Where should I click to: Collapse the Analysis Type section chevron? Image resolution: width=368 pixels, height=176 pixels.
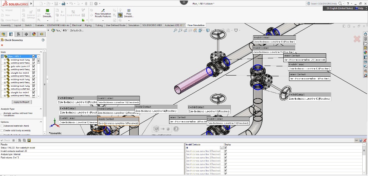(41, 109)
